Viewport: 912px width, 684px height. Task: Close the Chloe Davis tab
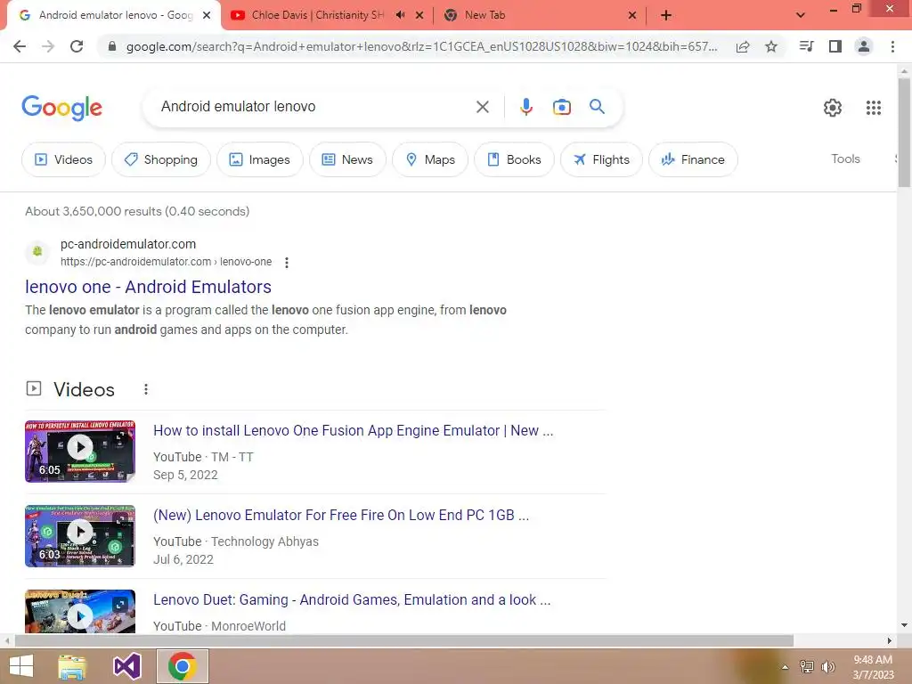click(x=419, y=15)
